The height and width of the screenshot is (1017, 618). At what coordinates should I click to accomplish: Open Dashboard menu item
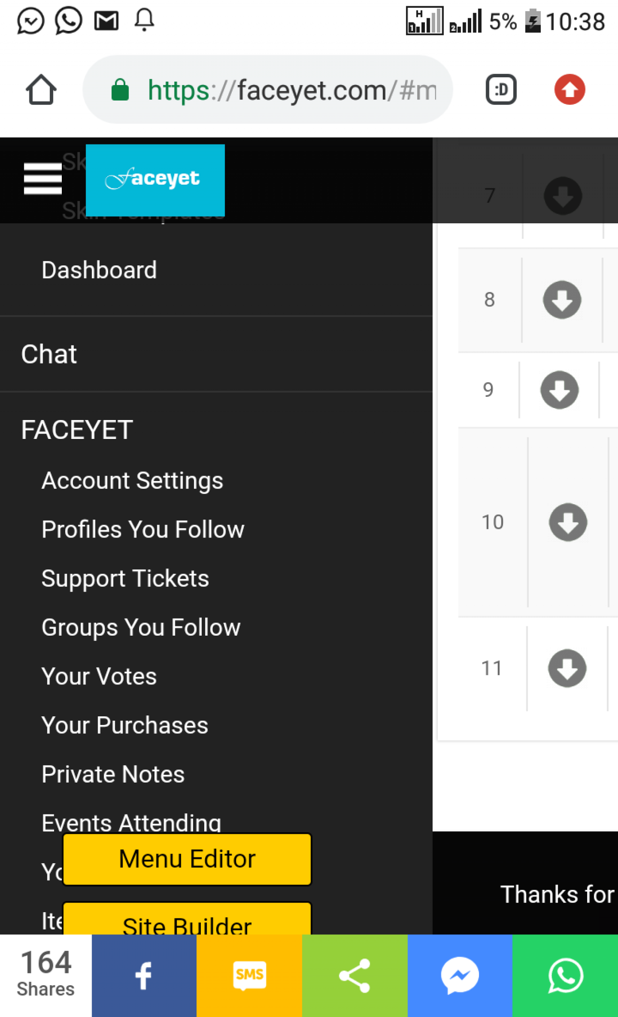[x=99, y=270]
